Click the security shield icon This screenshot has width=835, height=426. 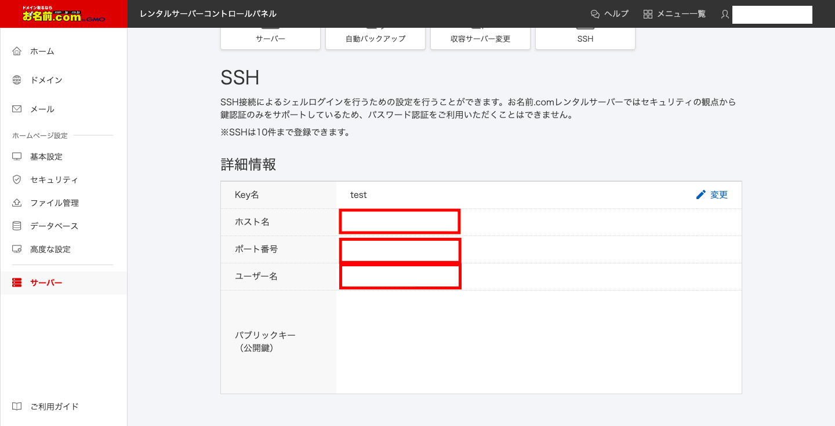coord(17,180)
